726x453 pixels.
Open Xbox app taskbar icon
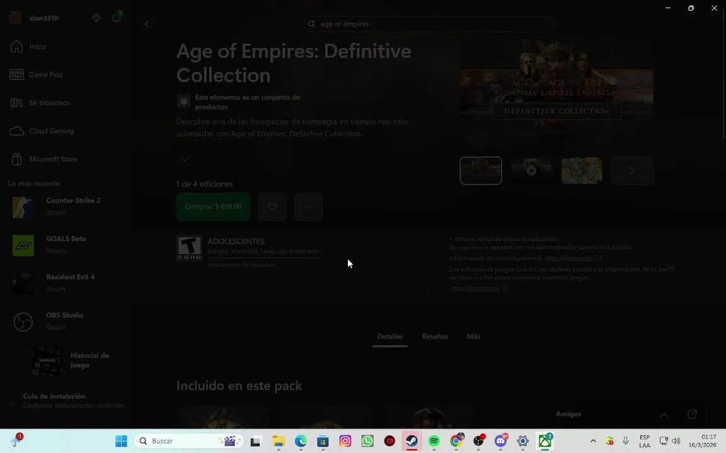click(545, 441)
